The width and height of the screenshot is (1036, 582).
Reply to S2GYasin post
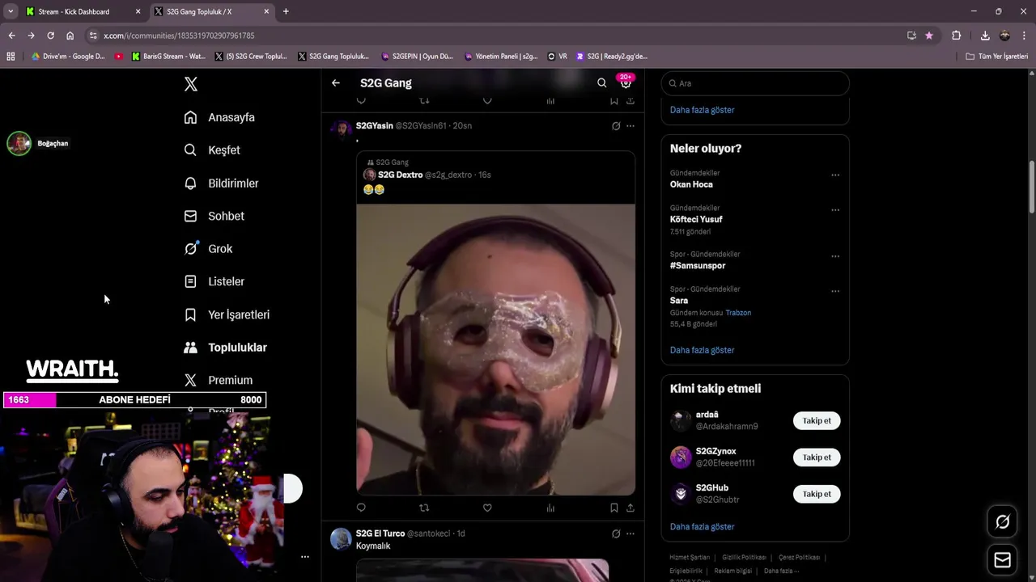pos(361,508)
